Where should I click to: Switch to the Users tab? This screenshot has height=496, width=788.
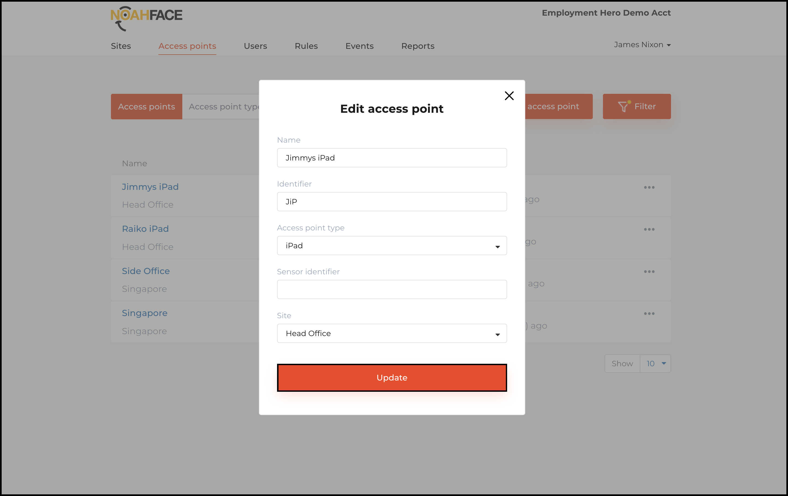pos(255,46)
